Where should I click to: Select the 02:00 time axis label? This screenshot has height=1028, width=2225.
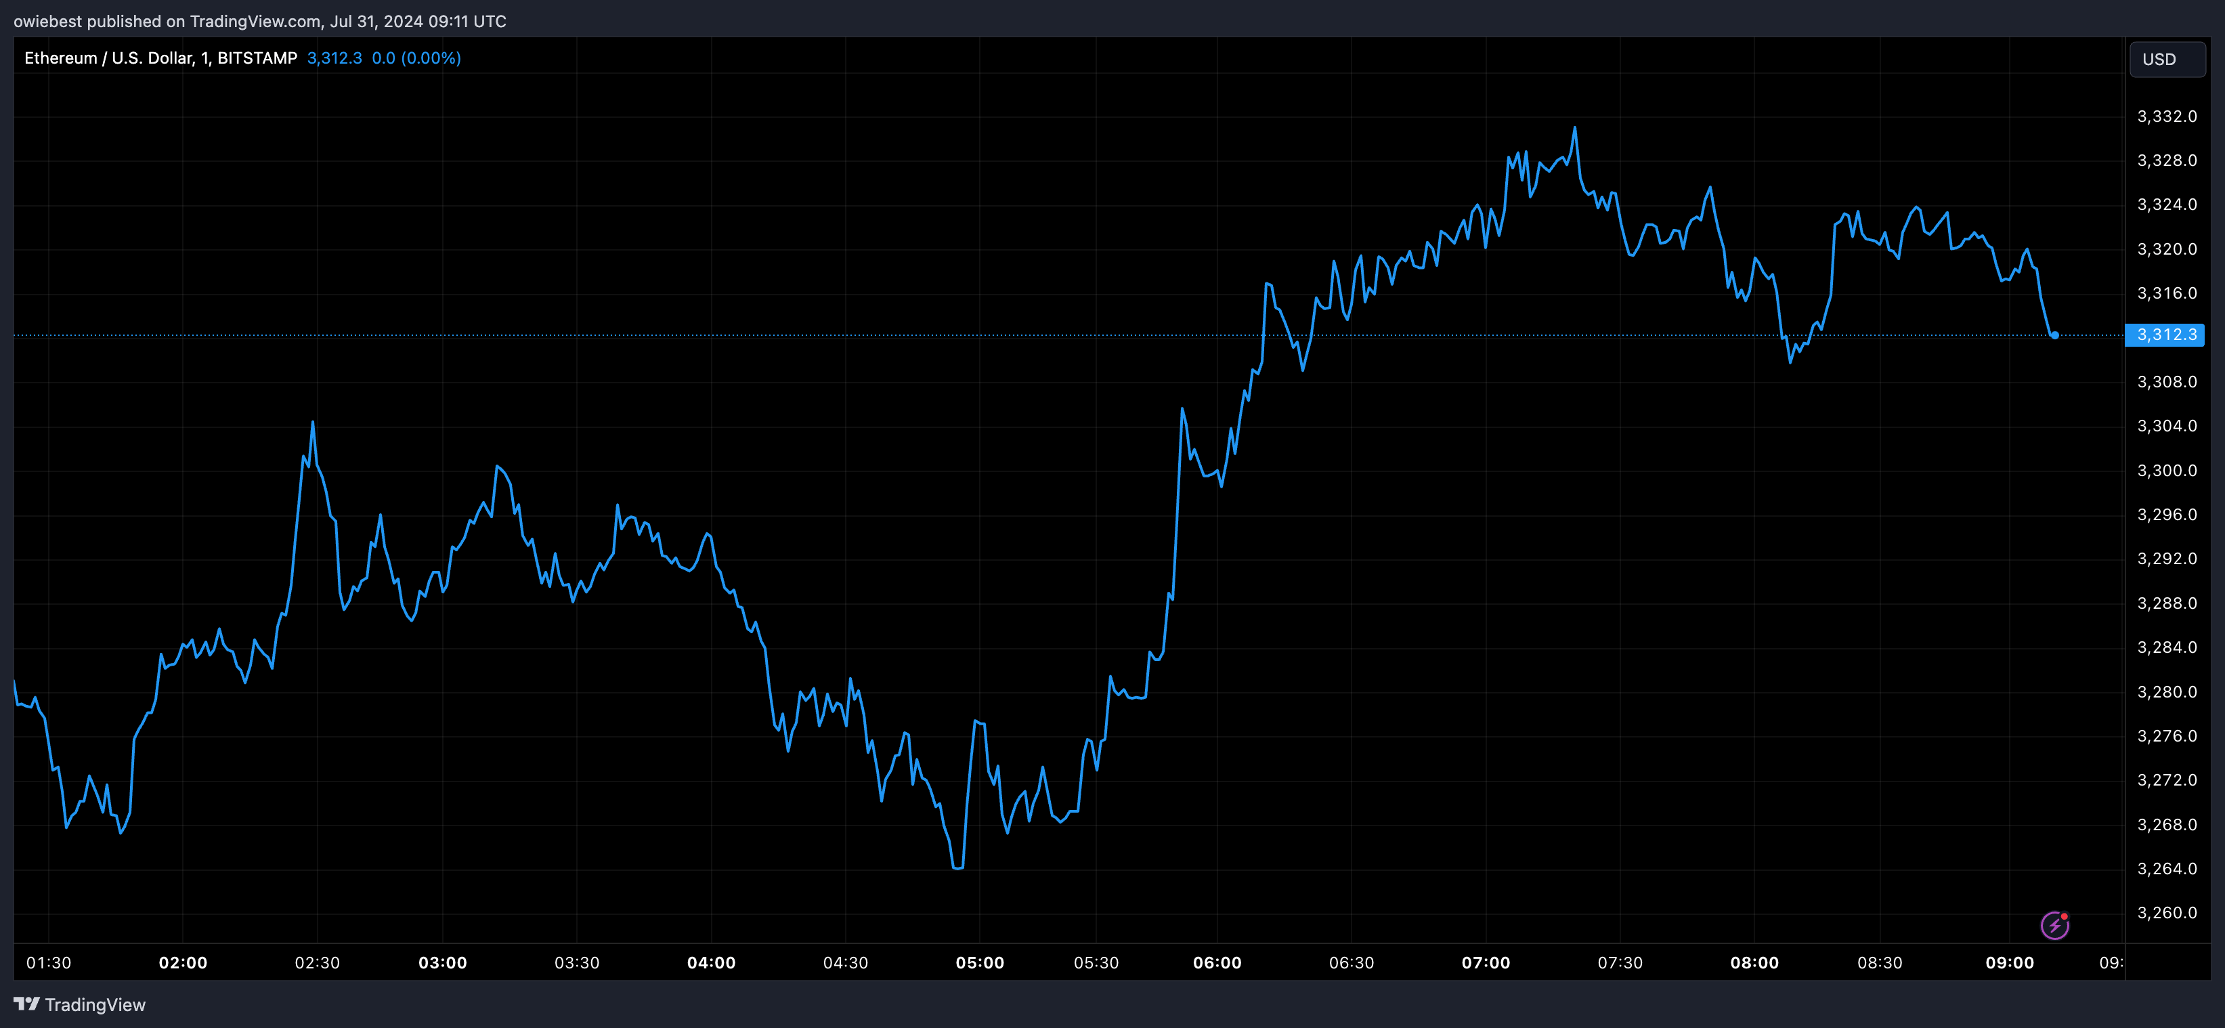[183, 962]
